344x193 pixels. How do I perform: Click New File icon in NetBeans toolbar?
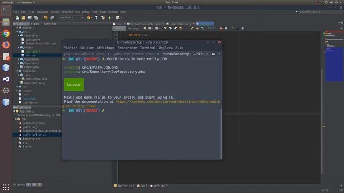(17, 18)
